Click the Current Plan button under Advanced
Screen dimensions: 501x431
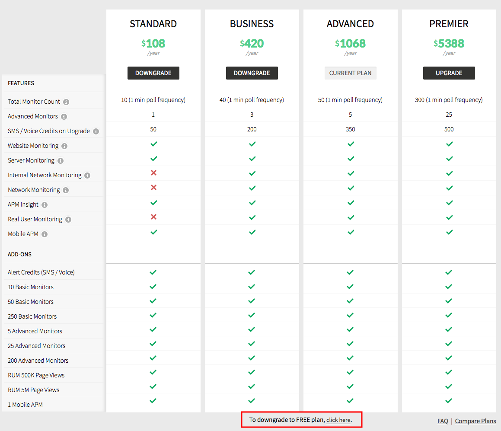pos(350,73)
